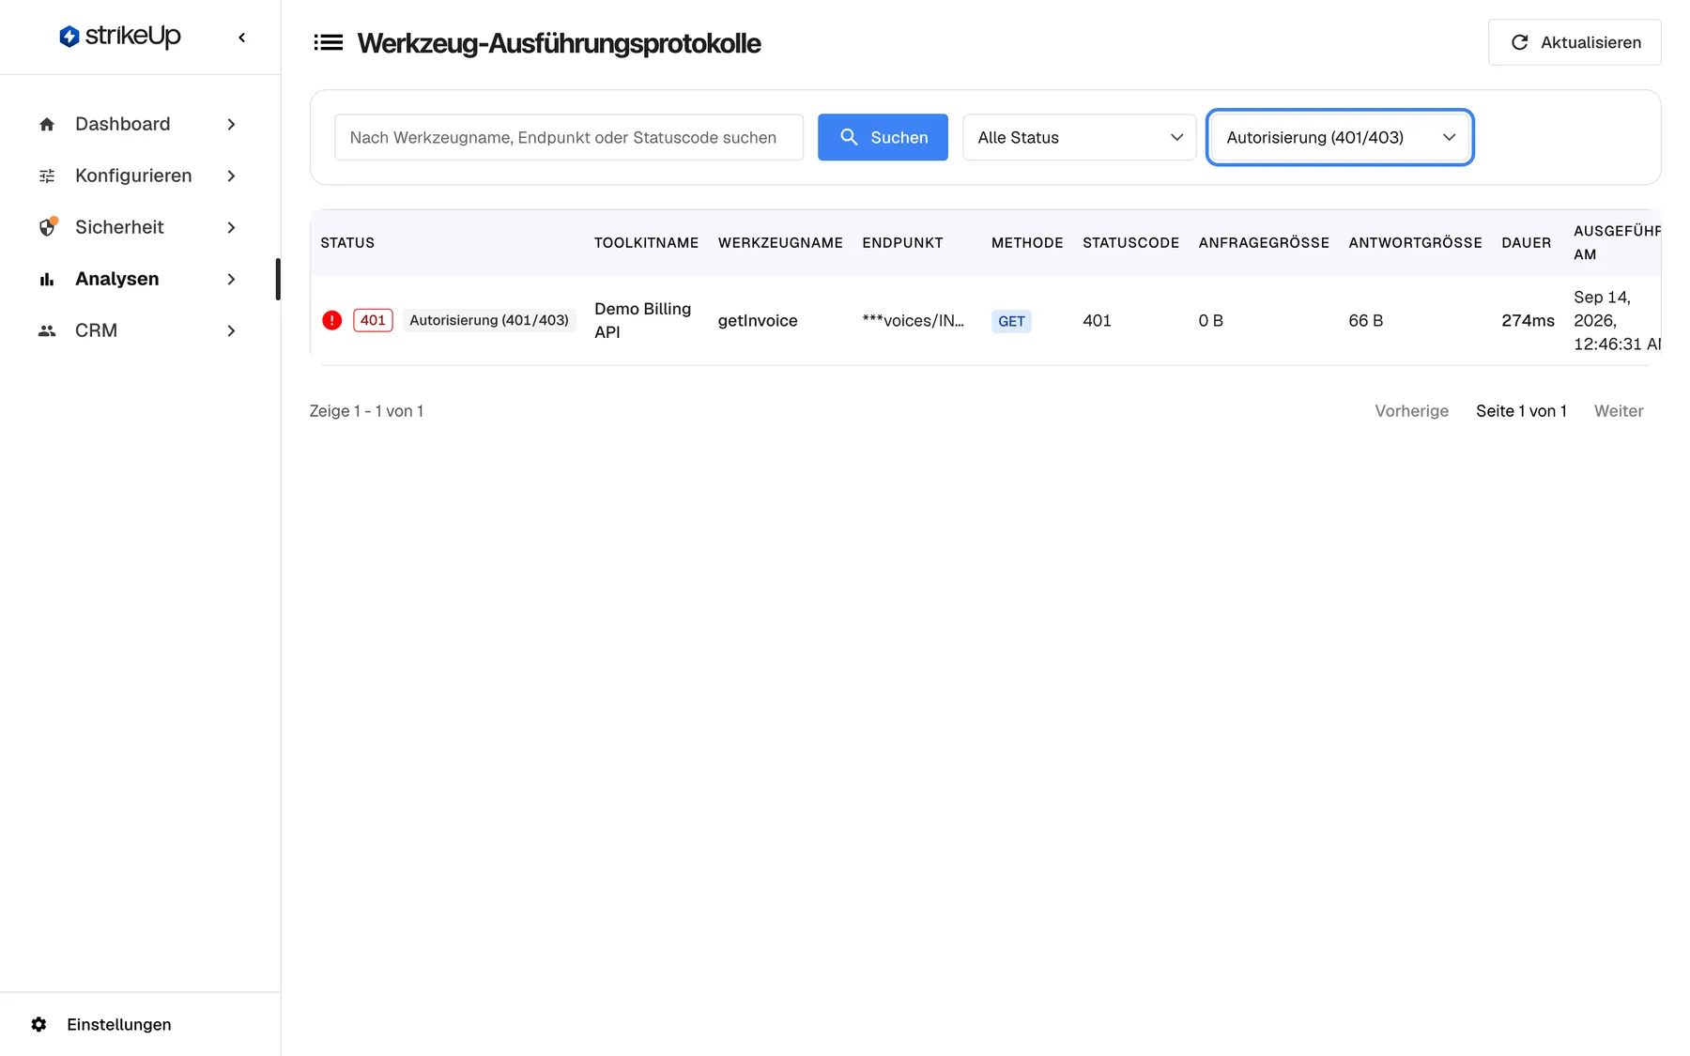The image size is (1690, 1056).
Task: Click the red error status icon
Action: point(331,320)
